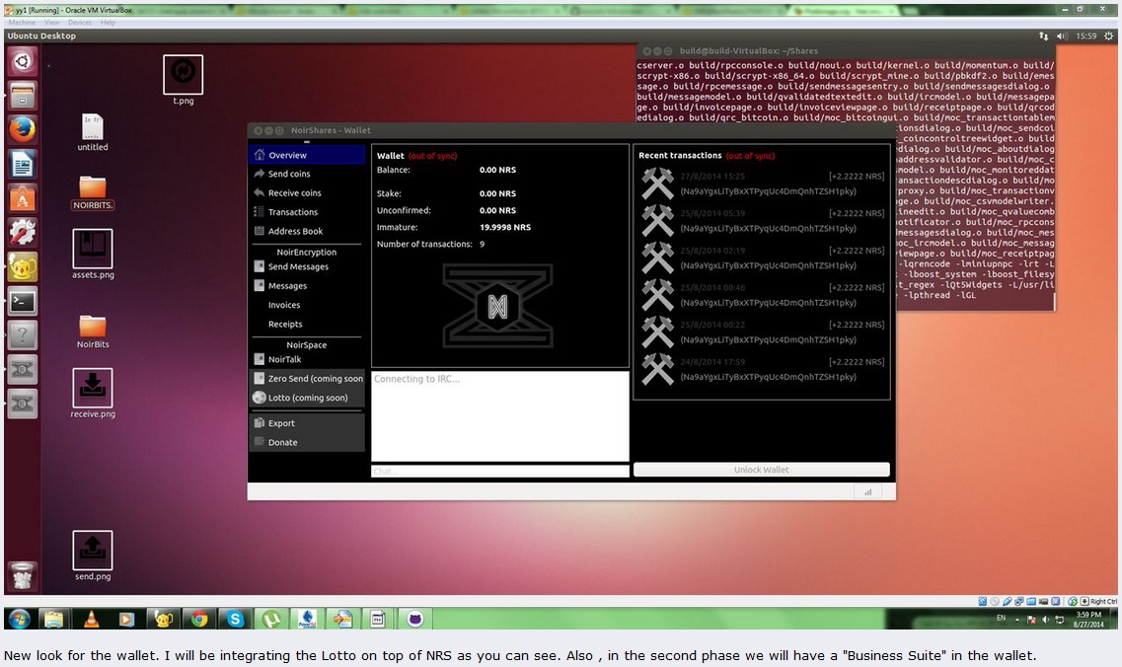Open the Help menu in VirtualBox
This screenshot has height=667, width=1122.
coord(108,22)
